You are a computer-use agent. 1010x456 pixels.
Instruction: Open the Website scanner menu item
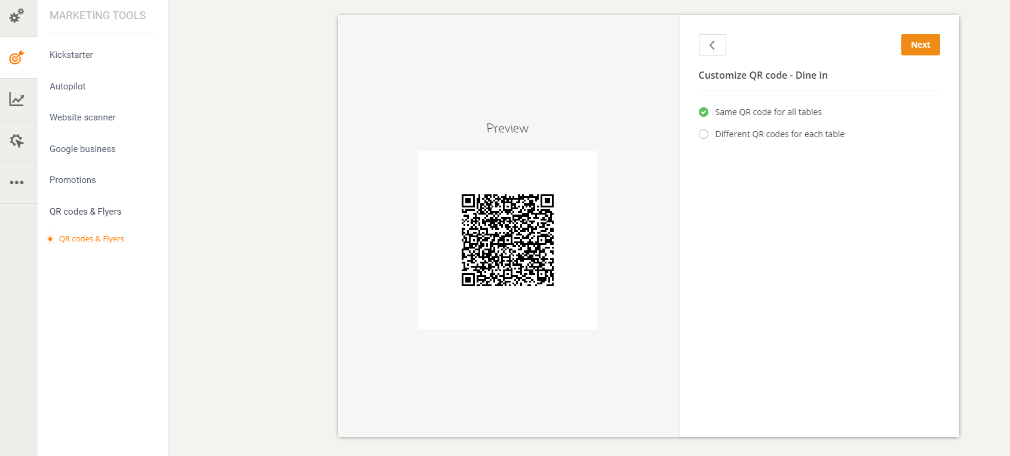coord(82,117)
